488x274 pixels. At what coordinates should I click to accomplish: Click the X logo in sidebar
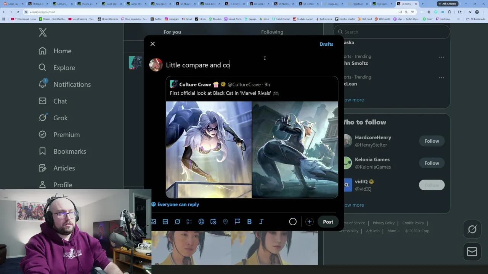click(43, 32)
